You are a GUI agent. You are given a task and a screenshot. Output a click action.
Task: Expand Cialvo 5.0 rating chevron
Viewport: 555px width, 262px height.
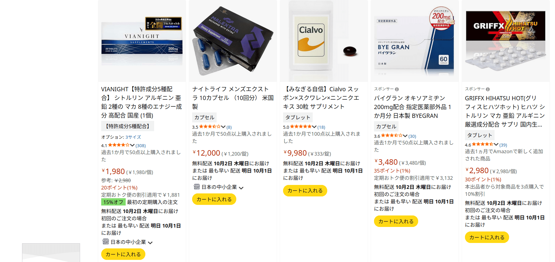click(x=314, y=127)
